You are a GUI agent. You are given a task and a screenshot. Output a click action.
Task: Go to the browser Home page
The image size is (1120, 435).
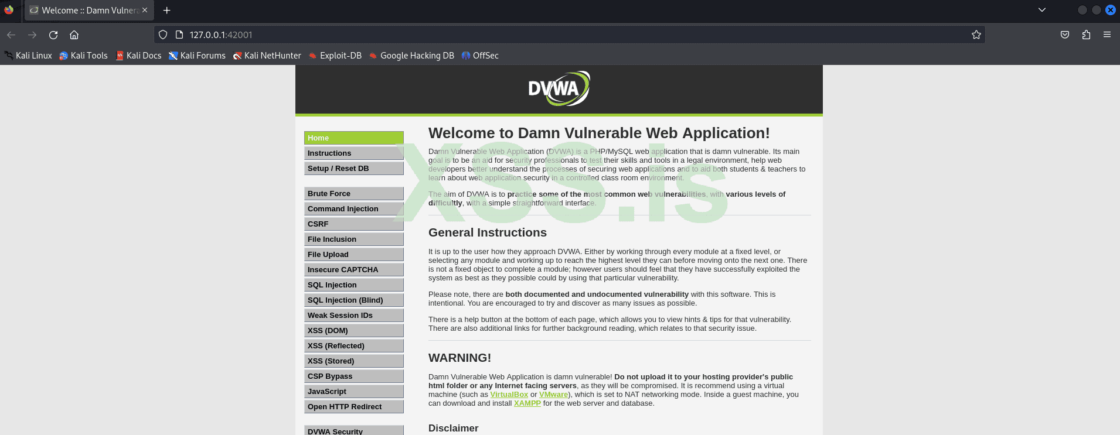click(x=74, y=35)
